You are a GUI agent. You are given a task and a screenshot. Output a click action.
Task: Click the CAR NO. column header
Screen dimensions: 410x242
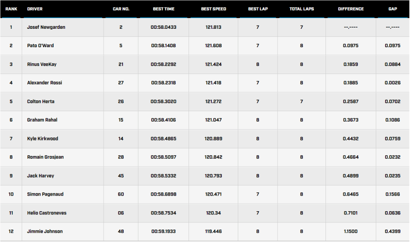[x=121, y=9]
